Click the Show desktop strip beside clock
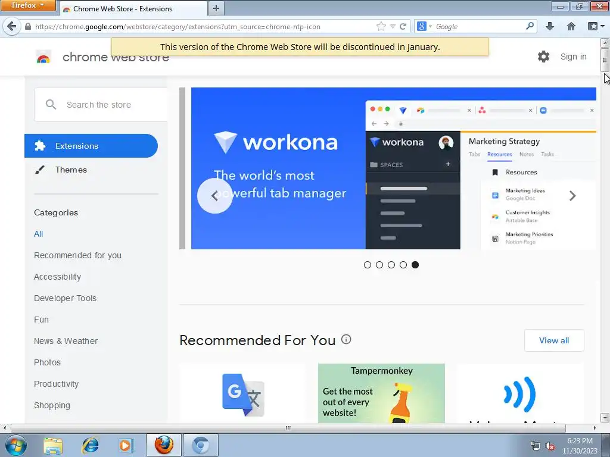This screenshot has height=457, width=610. pyautogui.click(x=605, y=445)
